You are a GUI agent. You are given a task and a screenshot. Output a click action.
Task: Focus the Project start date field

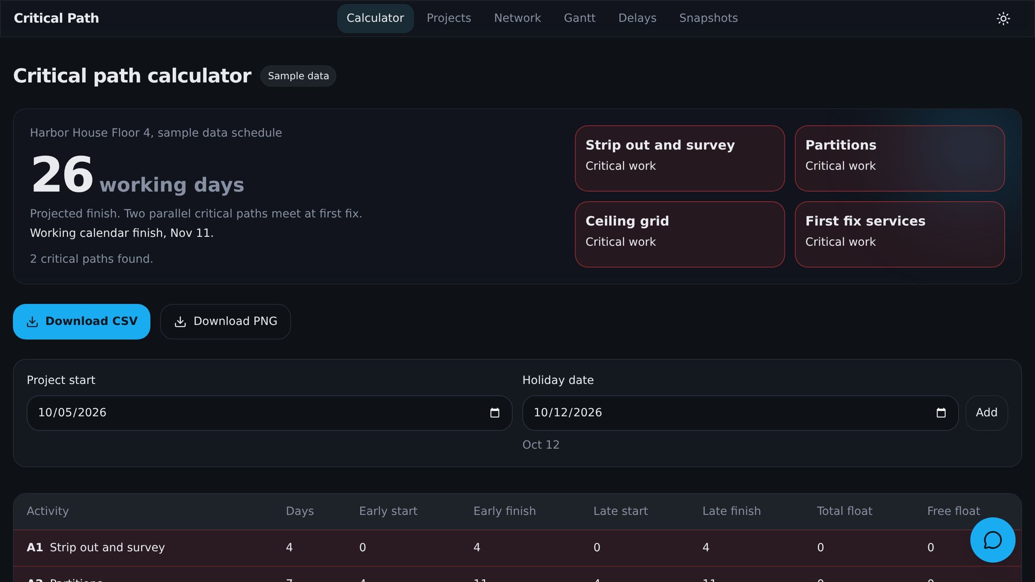tap(269, 413)
